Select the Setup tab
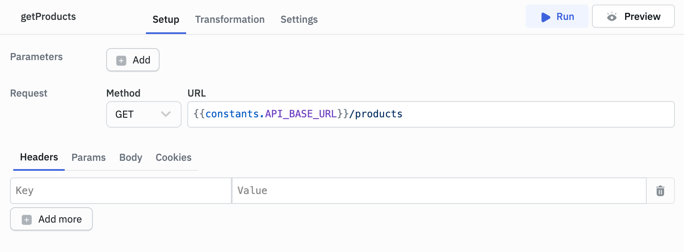 (166, 19)
